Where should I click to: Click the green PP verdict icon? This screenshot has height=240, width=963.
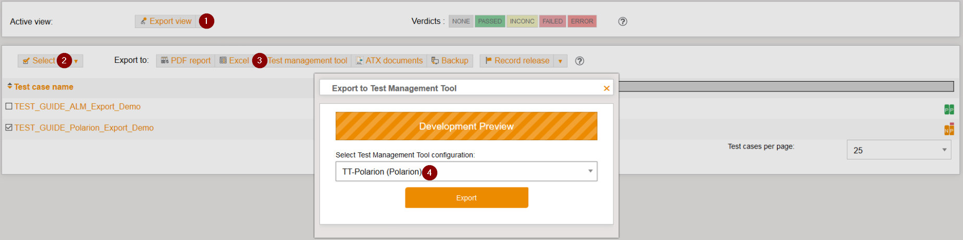coord(948,109)
